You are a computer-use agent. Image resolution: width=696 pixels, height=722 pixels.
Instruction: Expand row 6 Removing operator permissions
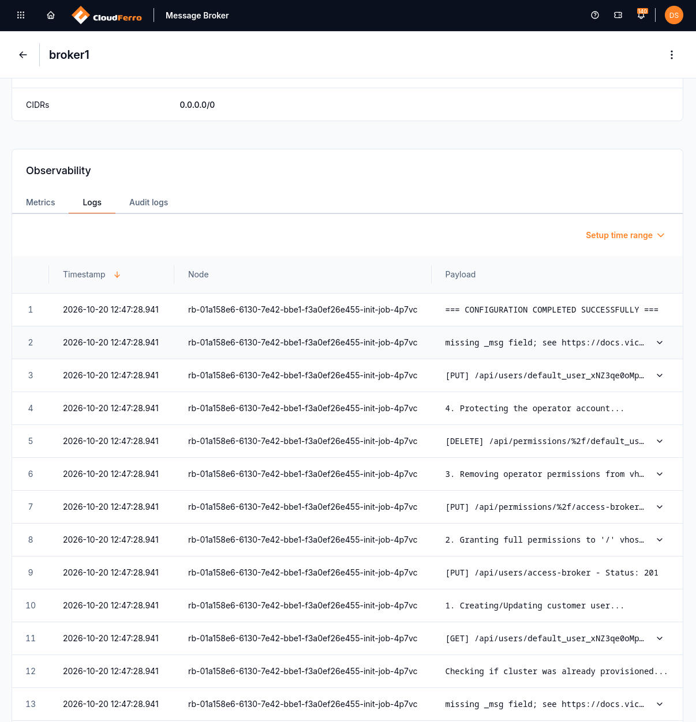pos(660,474)
